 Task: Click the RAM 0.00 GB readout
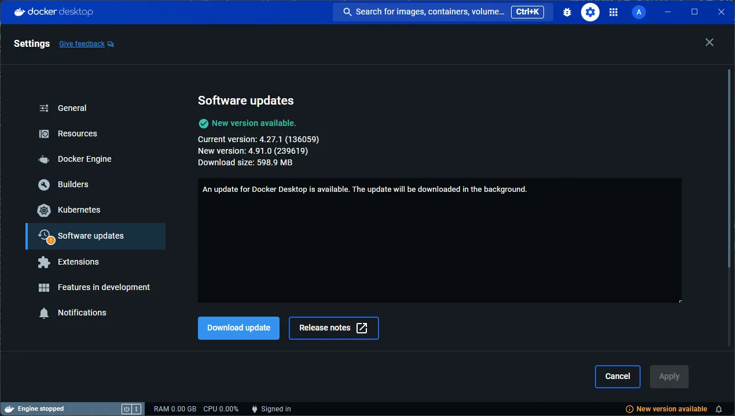pos(175,408)
